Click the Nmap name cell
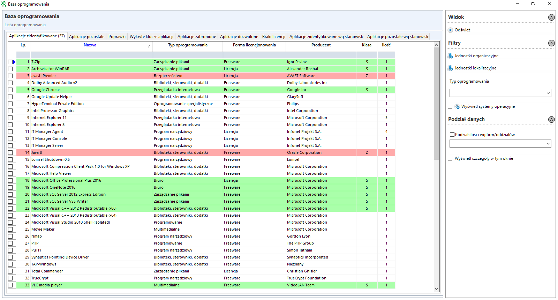 click(37, 236)
